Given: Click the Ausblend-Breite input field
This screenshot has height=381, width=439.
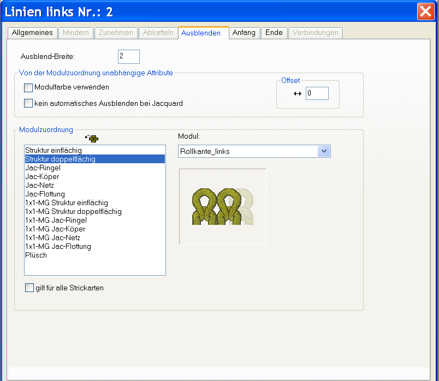Looking at the screenshot, I should (128, 57).
